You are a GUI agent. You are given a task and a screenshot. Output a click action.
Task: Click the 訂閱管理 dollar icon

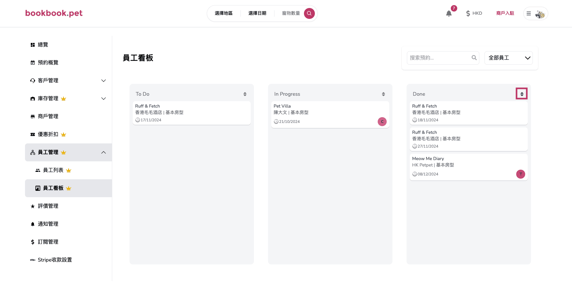pos(33,242)
